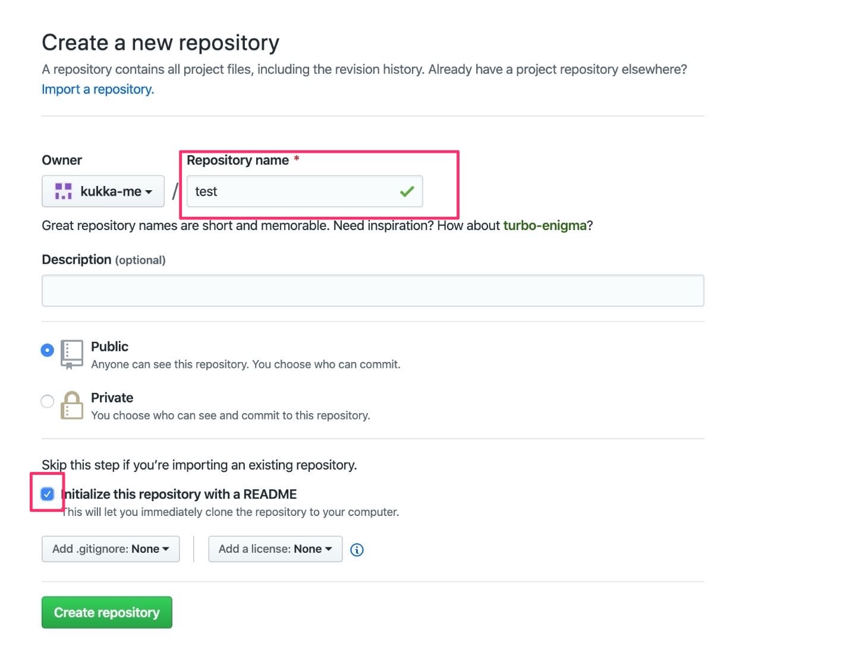Click the Private option title text
This screenshot has width=856, height=655.
pos(112,398)
